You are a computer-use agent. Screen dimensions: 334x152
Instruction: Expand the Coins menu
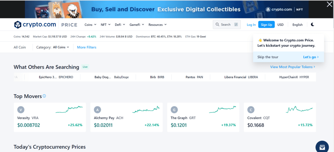pos(90,25)
